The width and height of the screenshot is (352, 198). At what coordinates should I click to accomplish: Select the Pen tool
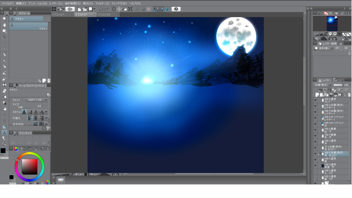4,55
